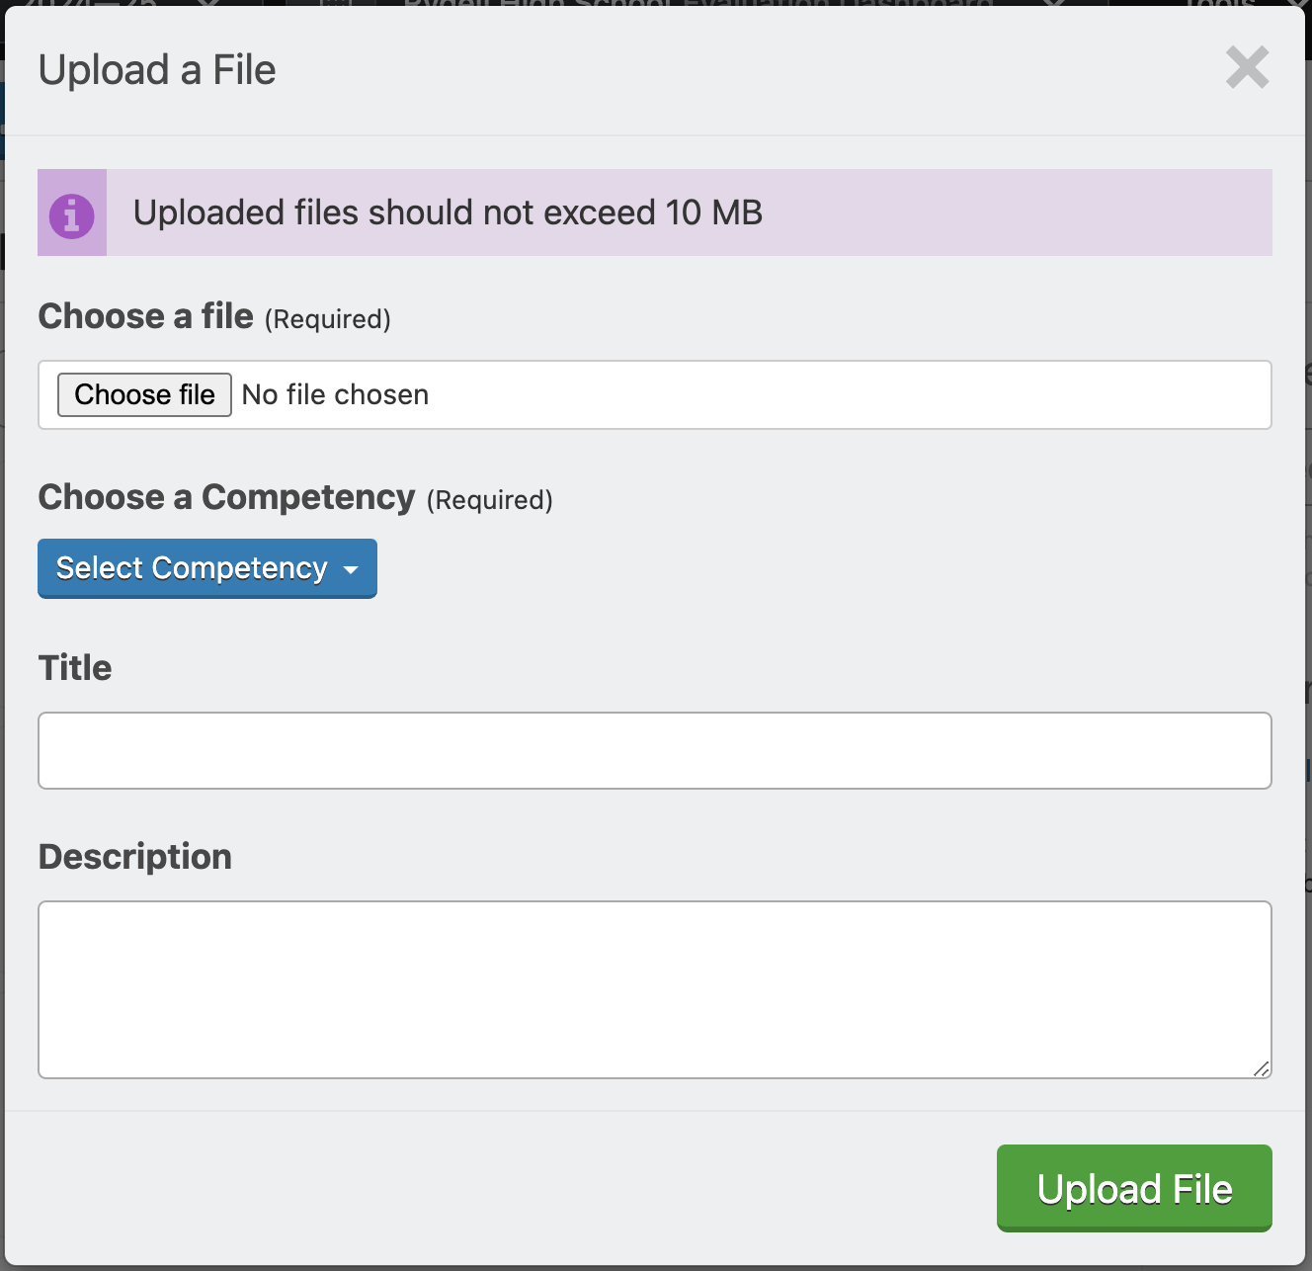Dismiss the dialog via the X icon

(1247, 68)
